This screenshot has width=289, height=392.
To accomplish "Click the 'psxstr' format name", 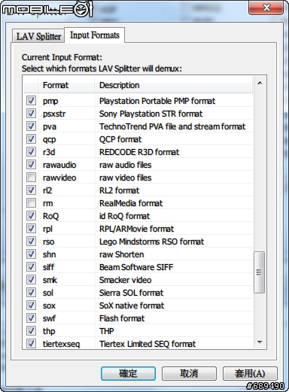I will click(54, 114).
